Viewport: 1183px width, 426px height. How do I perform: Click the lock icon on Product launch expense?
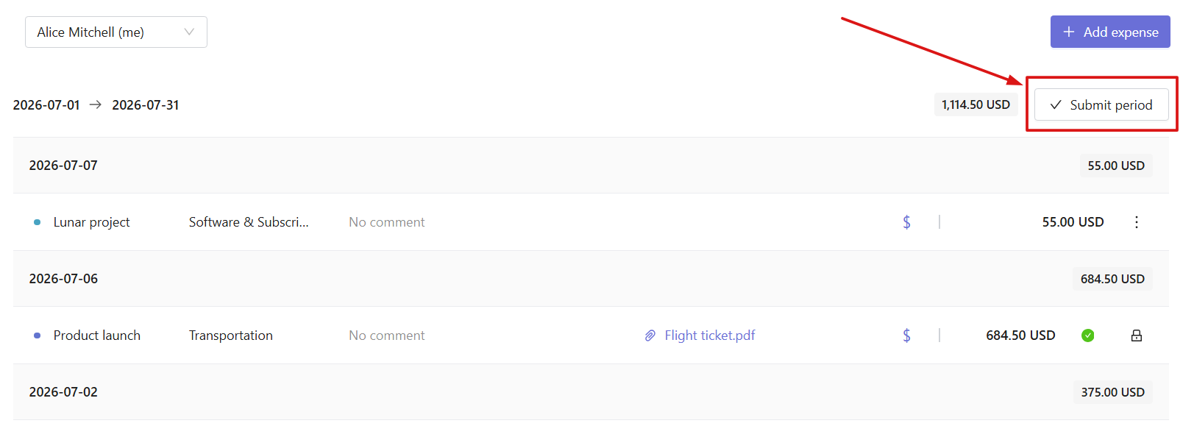(1136, 336)
